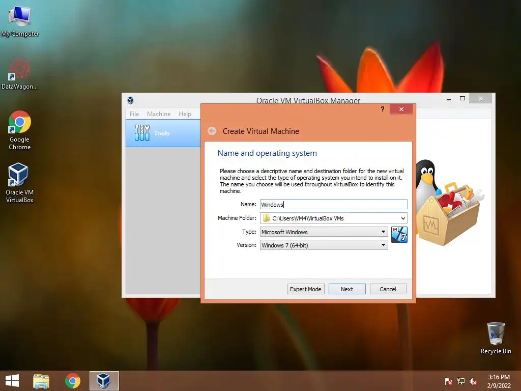Click the muted volume tray icon
Viewport: 521px width, 391px height.
point(473,381)
